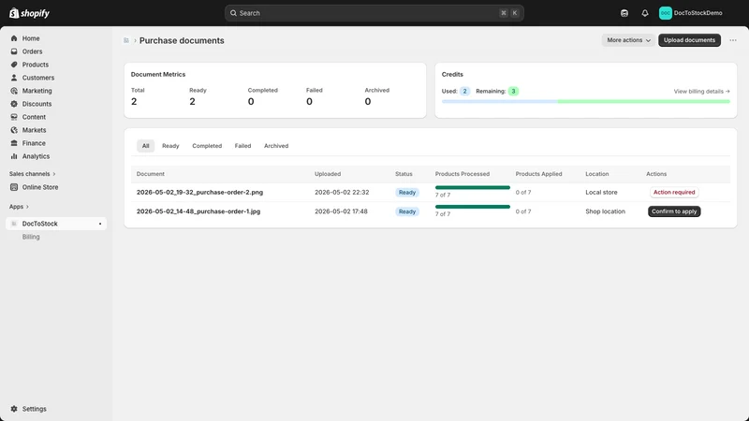The height and width of the screenshot is (421, 749).
Task: Click the Confirm to apply button
Action: tap(674, 211)
